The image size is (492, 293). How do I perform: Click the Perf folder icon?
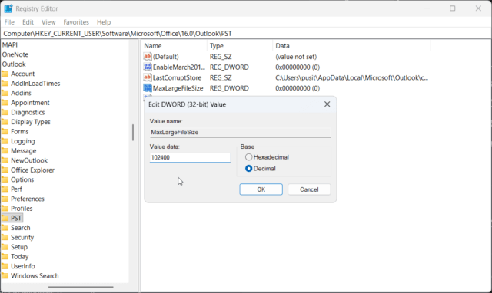click(x=5, y=189)
